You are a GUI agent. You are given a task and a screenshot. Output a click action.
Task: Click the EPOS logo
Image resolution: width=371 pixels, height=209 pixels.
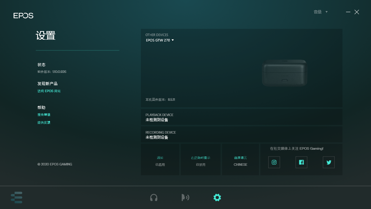[23, 16]
